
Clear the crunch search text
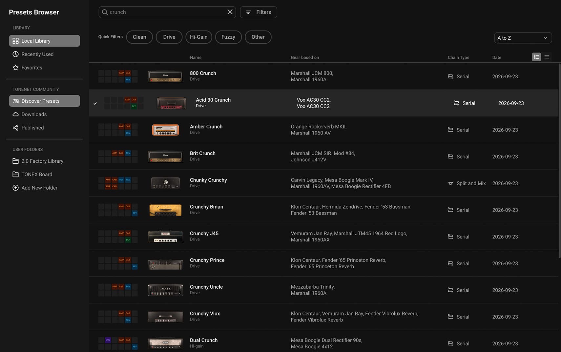tap(230, 12)
